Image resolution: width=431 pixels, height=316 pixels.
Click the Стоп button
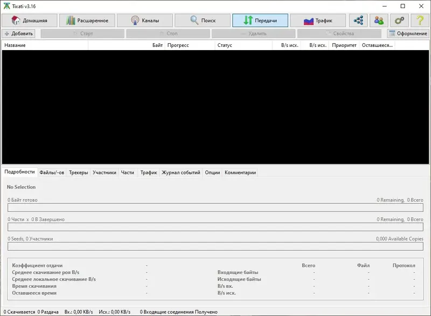[x=168, y=33]
